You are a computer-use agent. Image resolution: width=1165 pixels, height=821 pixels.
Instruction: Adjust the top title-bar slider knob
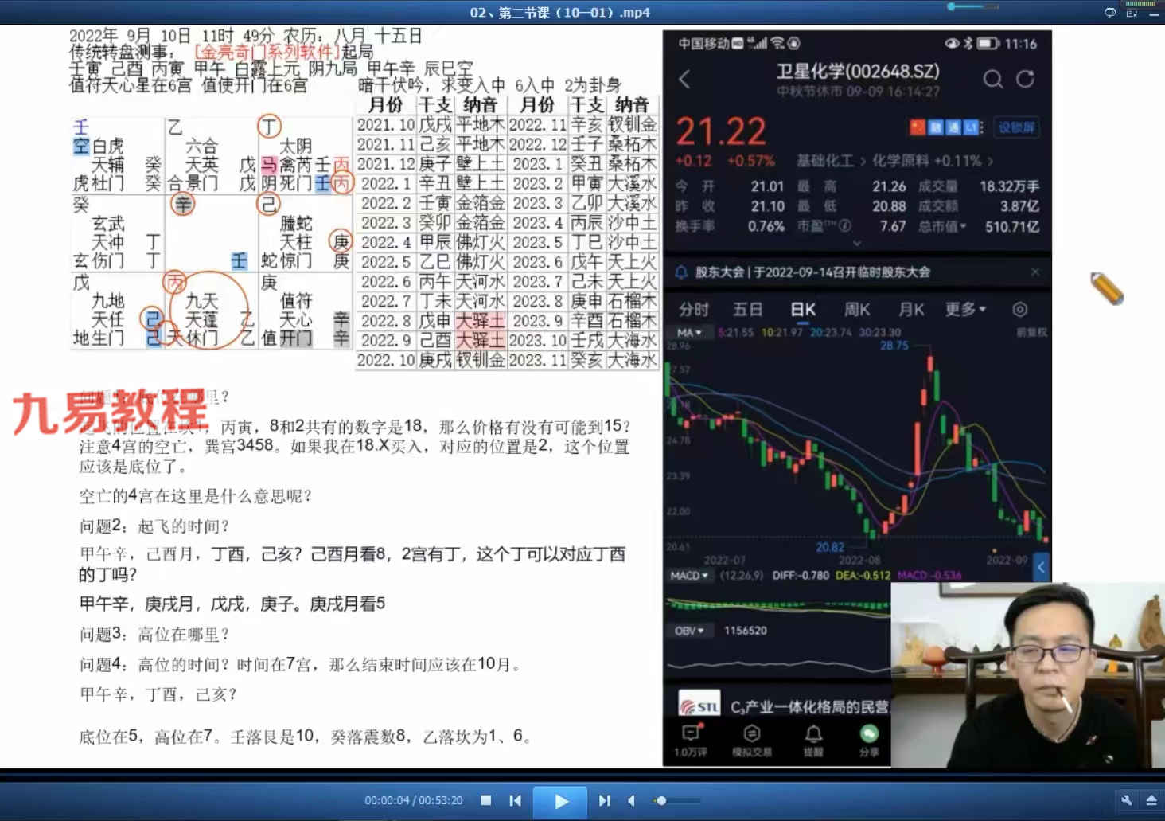(x=951, y=6)
